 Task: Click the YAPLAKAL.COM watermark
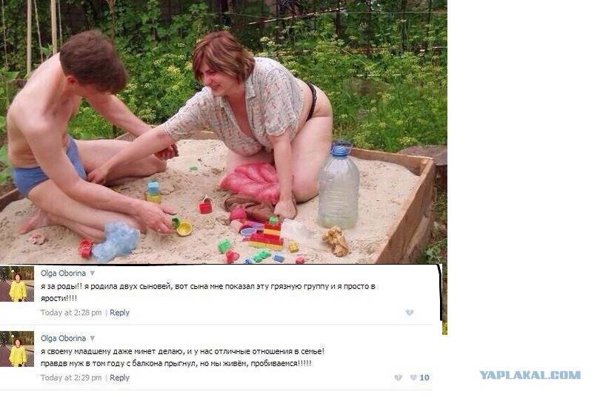[x=530, y=376]
